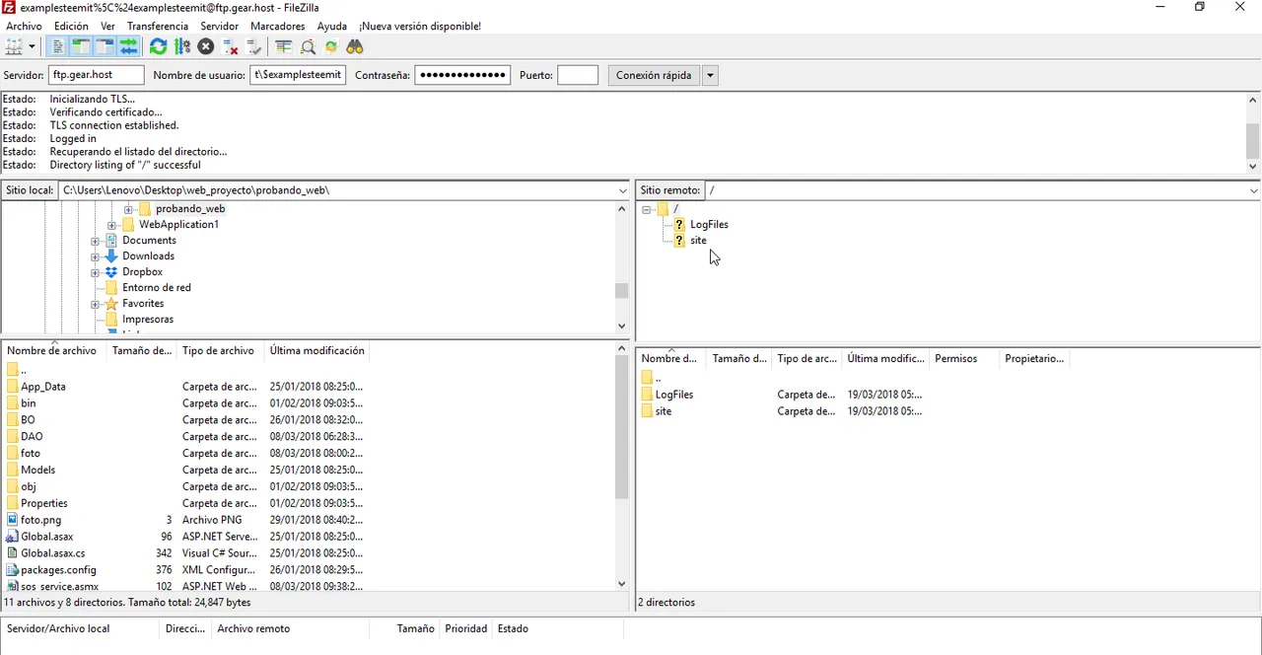Open the Edición menu
Screen dimensions: 1262x655
tap(71, 26)
